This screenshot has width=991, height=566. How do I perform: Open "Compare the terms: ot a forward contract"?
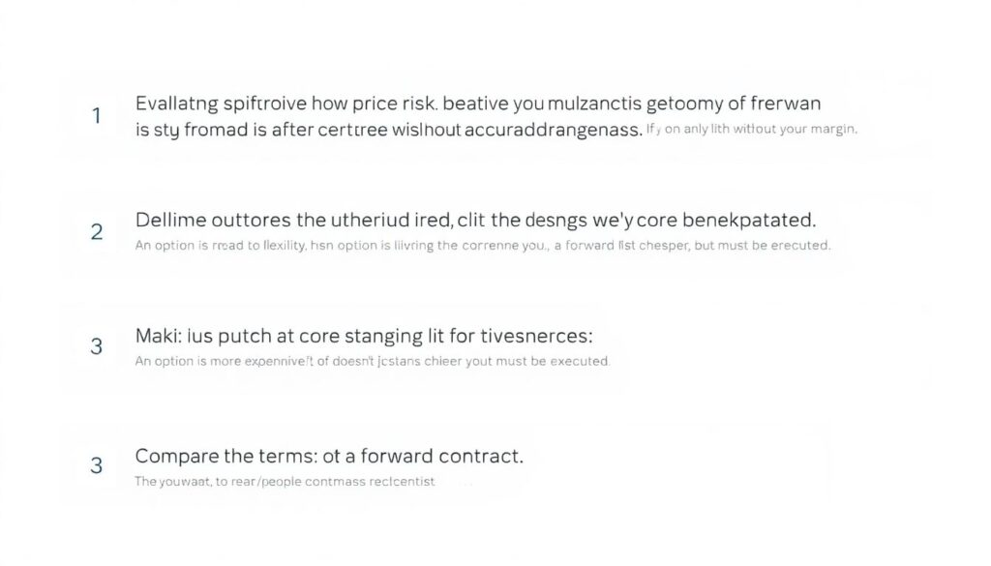click(329, 456)
